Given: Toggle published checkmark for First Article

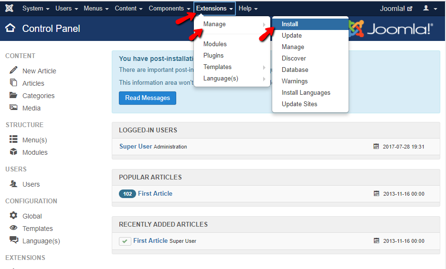Looking at the screenshot, I should click(125, 241).
